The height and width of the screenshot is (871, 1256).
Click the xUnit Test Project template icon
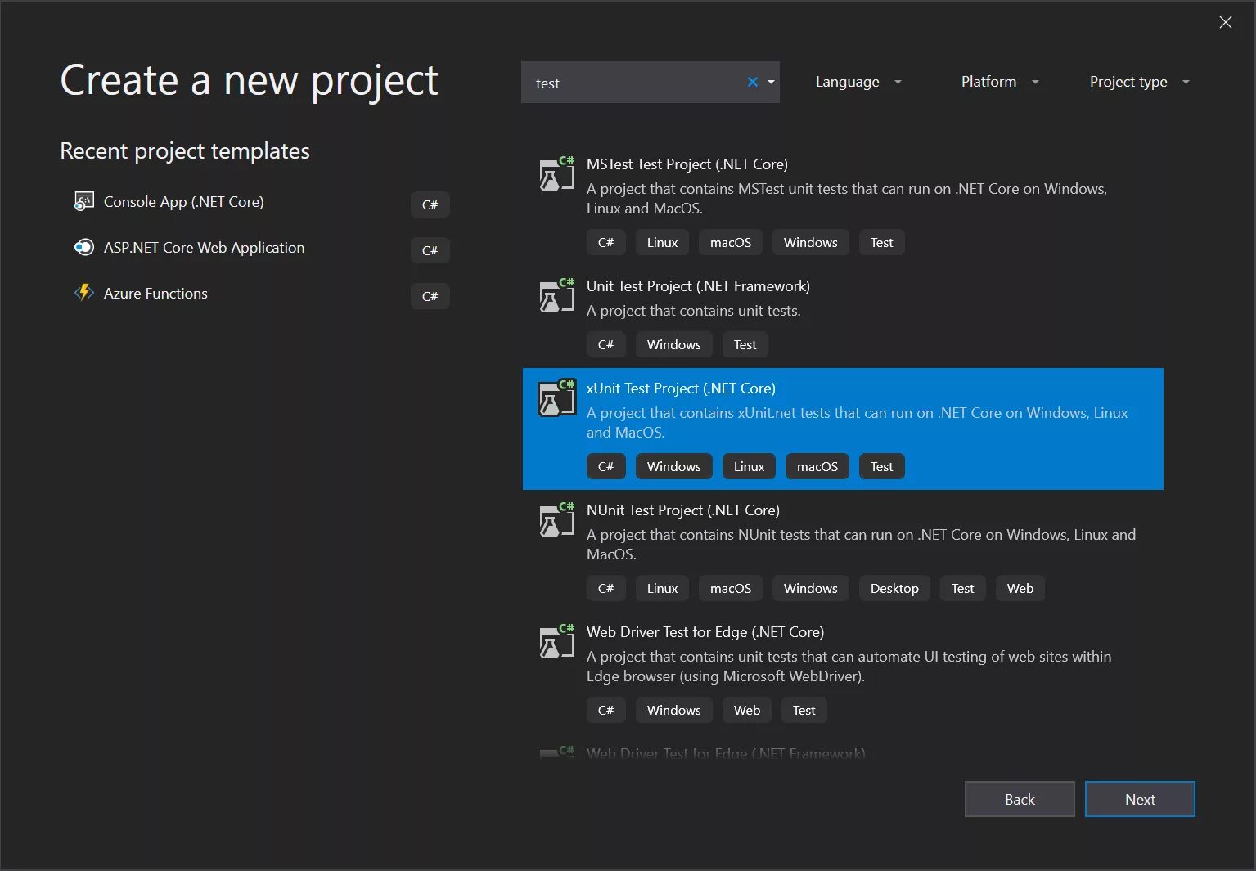[557, 397]
